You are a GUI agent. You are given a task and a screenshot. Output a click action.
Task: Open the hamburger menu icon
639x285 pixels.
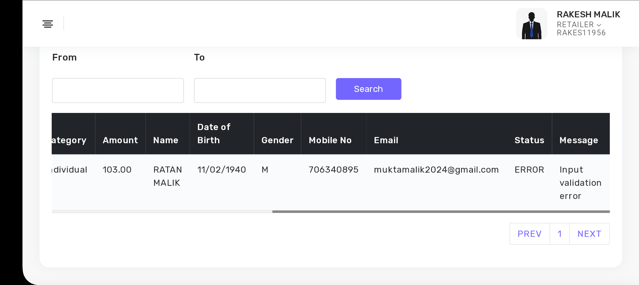47,24
